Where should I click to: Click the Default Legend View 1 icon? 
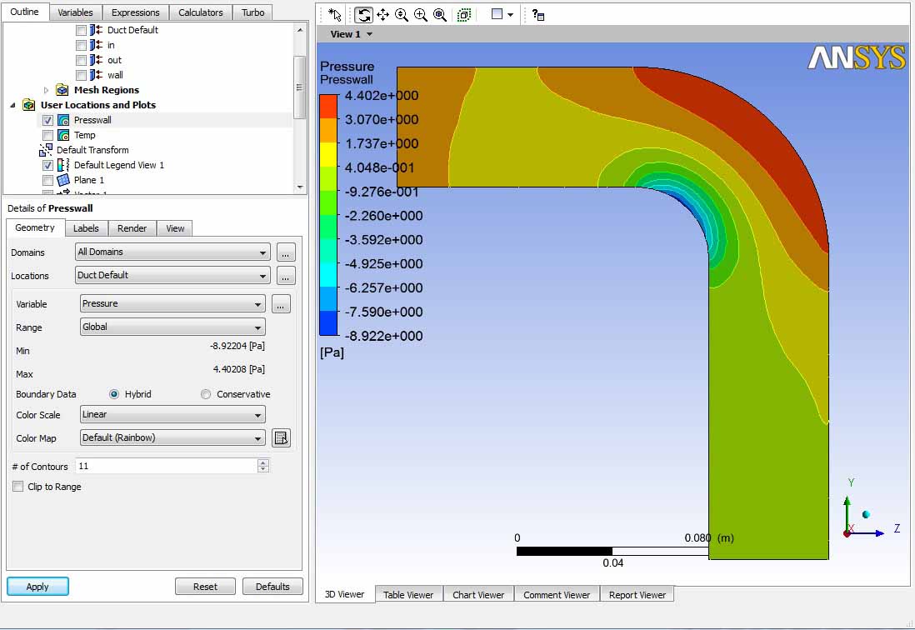coord(63,165)
